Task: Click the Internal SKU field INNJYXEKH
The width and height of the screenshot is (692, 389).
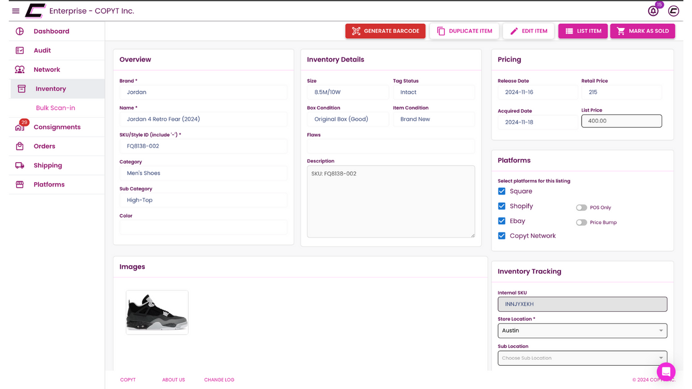Action: [582, 304]
